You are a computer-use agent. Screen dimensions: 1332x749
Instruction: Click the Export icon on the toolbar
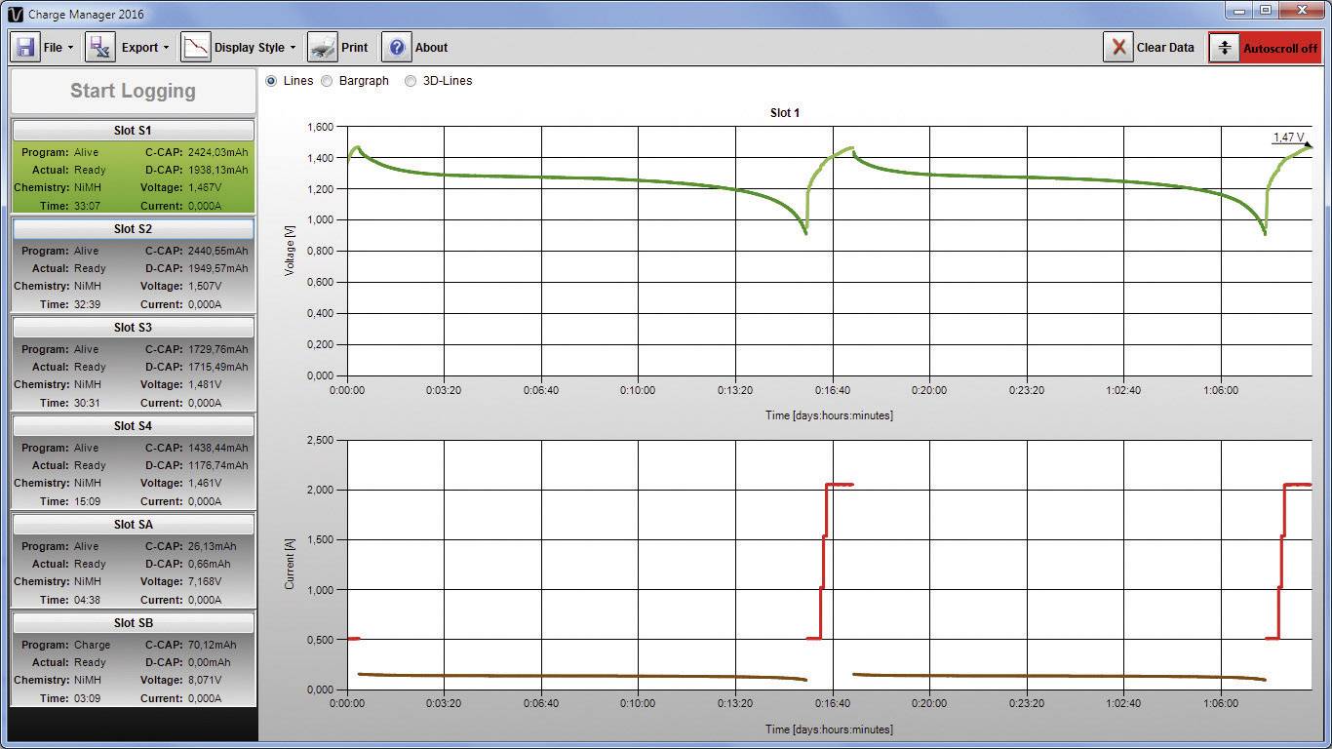pyautogui.click(x=99, y=46)
